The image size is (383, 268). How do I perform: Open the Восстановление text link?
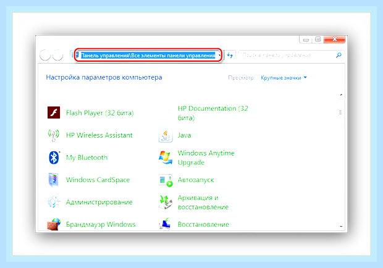click(x=203, y=224)
